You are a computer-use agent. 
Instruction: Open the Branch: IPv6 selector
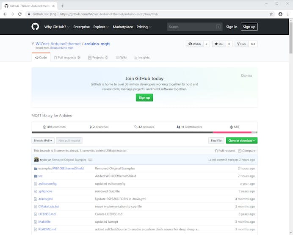tap(43, 141)
